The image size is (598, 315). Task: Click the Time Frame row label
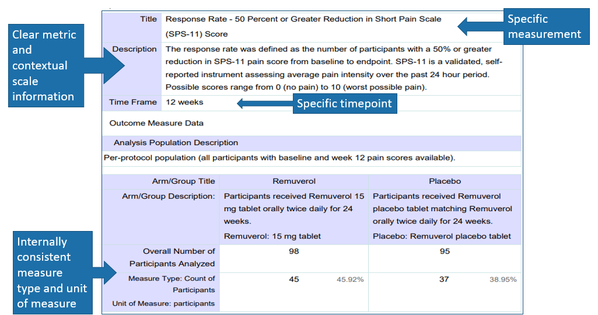pos(133,102)
